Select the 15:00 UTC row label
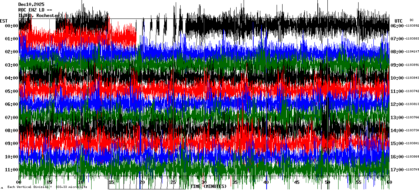Viewport: 419px width, 192px height. 396,144
